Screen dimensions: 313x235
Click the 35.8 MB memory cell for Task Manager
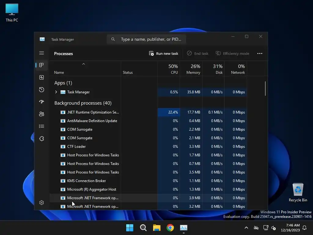[x=191, y=92]
